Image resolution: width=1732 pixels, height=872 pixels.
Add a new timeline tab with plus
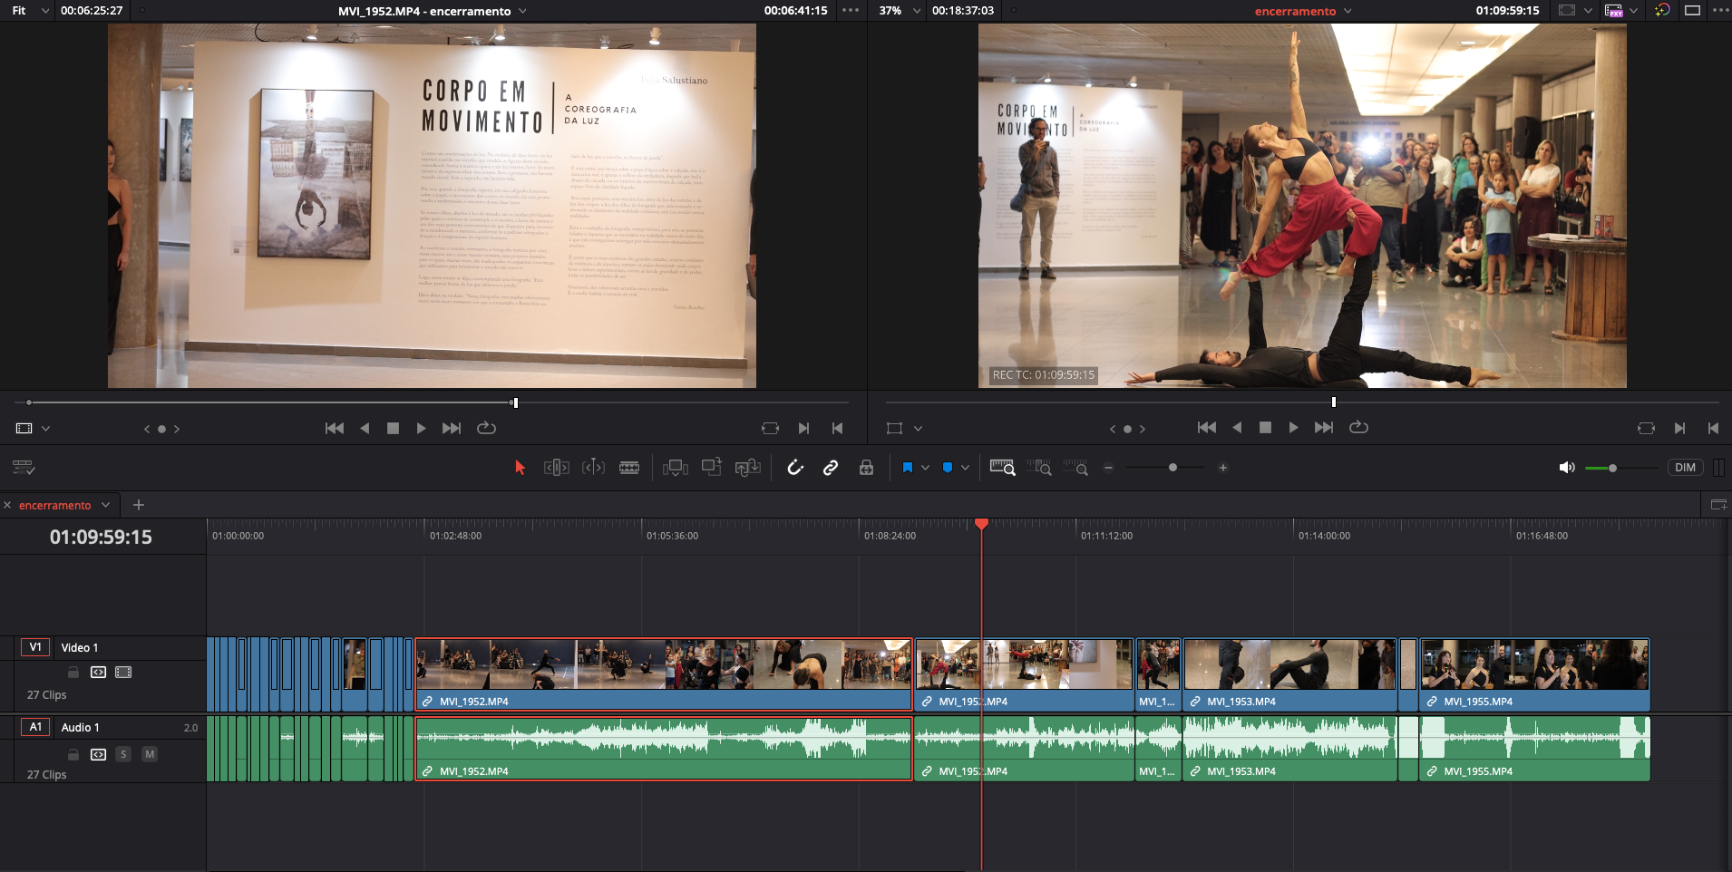[x=139, y=505]
